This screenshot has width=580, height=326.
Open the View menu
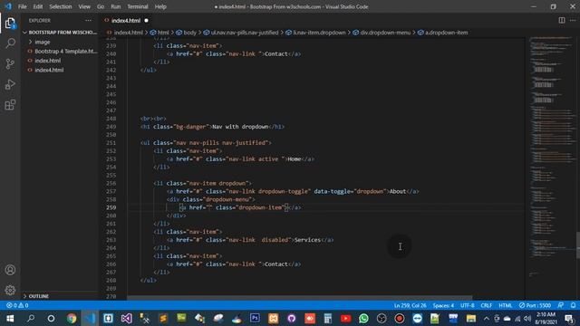click(x=84, y=6)
